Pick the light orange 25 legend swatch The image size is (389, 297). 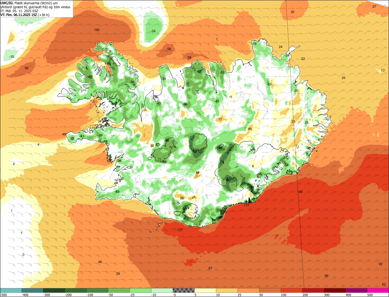(248, 290)
